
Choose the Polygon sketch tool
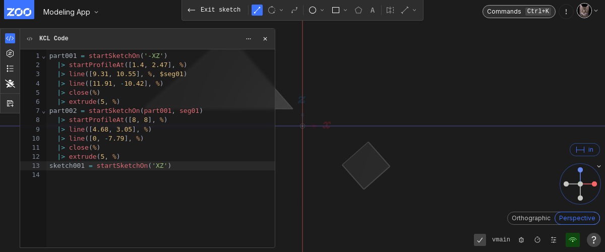click(x=358, y=10)
